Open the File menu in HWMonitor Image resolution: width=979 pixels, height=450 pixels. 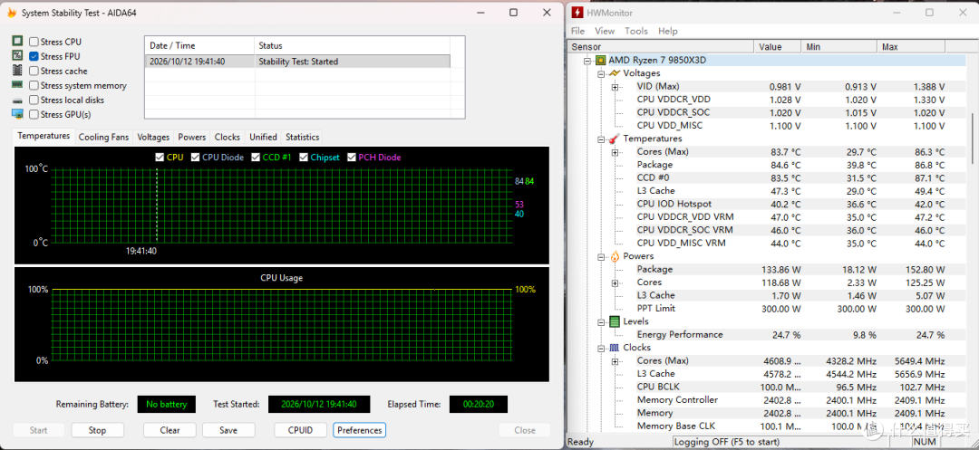[577, 31]
